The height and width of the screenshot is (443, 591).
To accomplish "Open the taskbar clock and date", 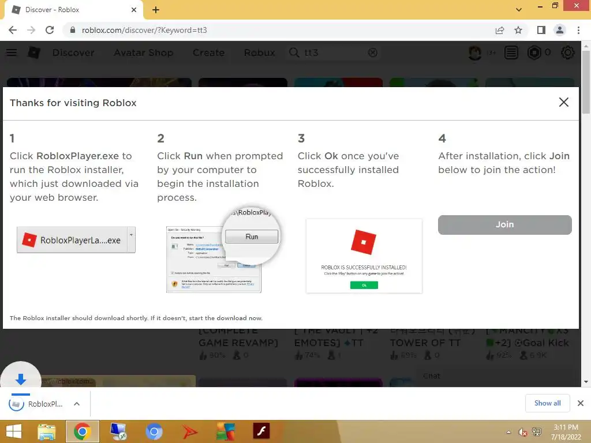I will click(566, 432).
